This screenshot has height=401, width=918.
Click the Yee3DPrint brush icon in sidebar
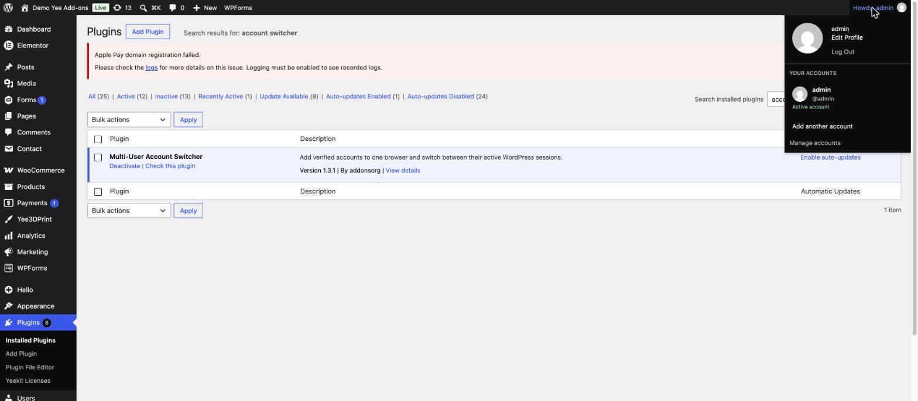pyautogui.click(x=8, y=219)
